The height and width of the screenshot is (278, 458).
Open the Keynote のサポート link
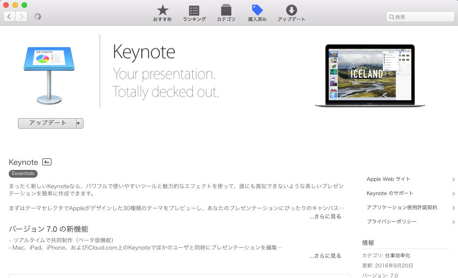[390, 193]
